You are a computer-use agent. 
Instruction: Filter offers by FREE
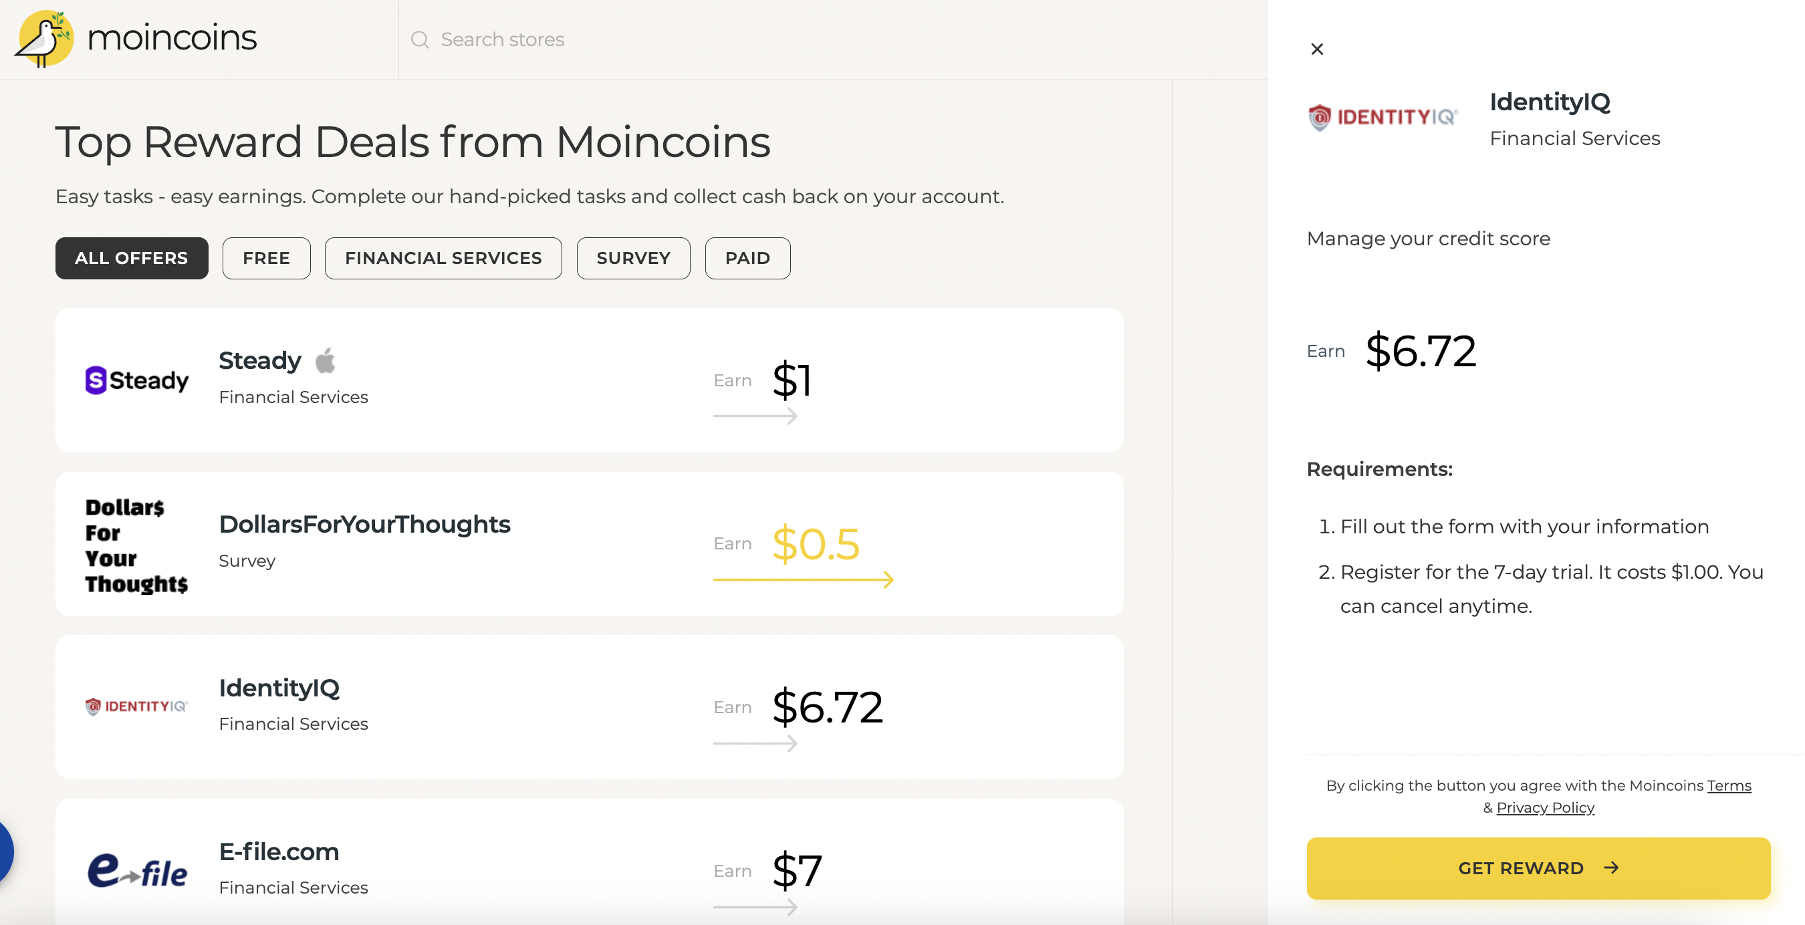266,258
